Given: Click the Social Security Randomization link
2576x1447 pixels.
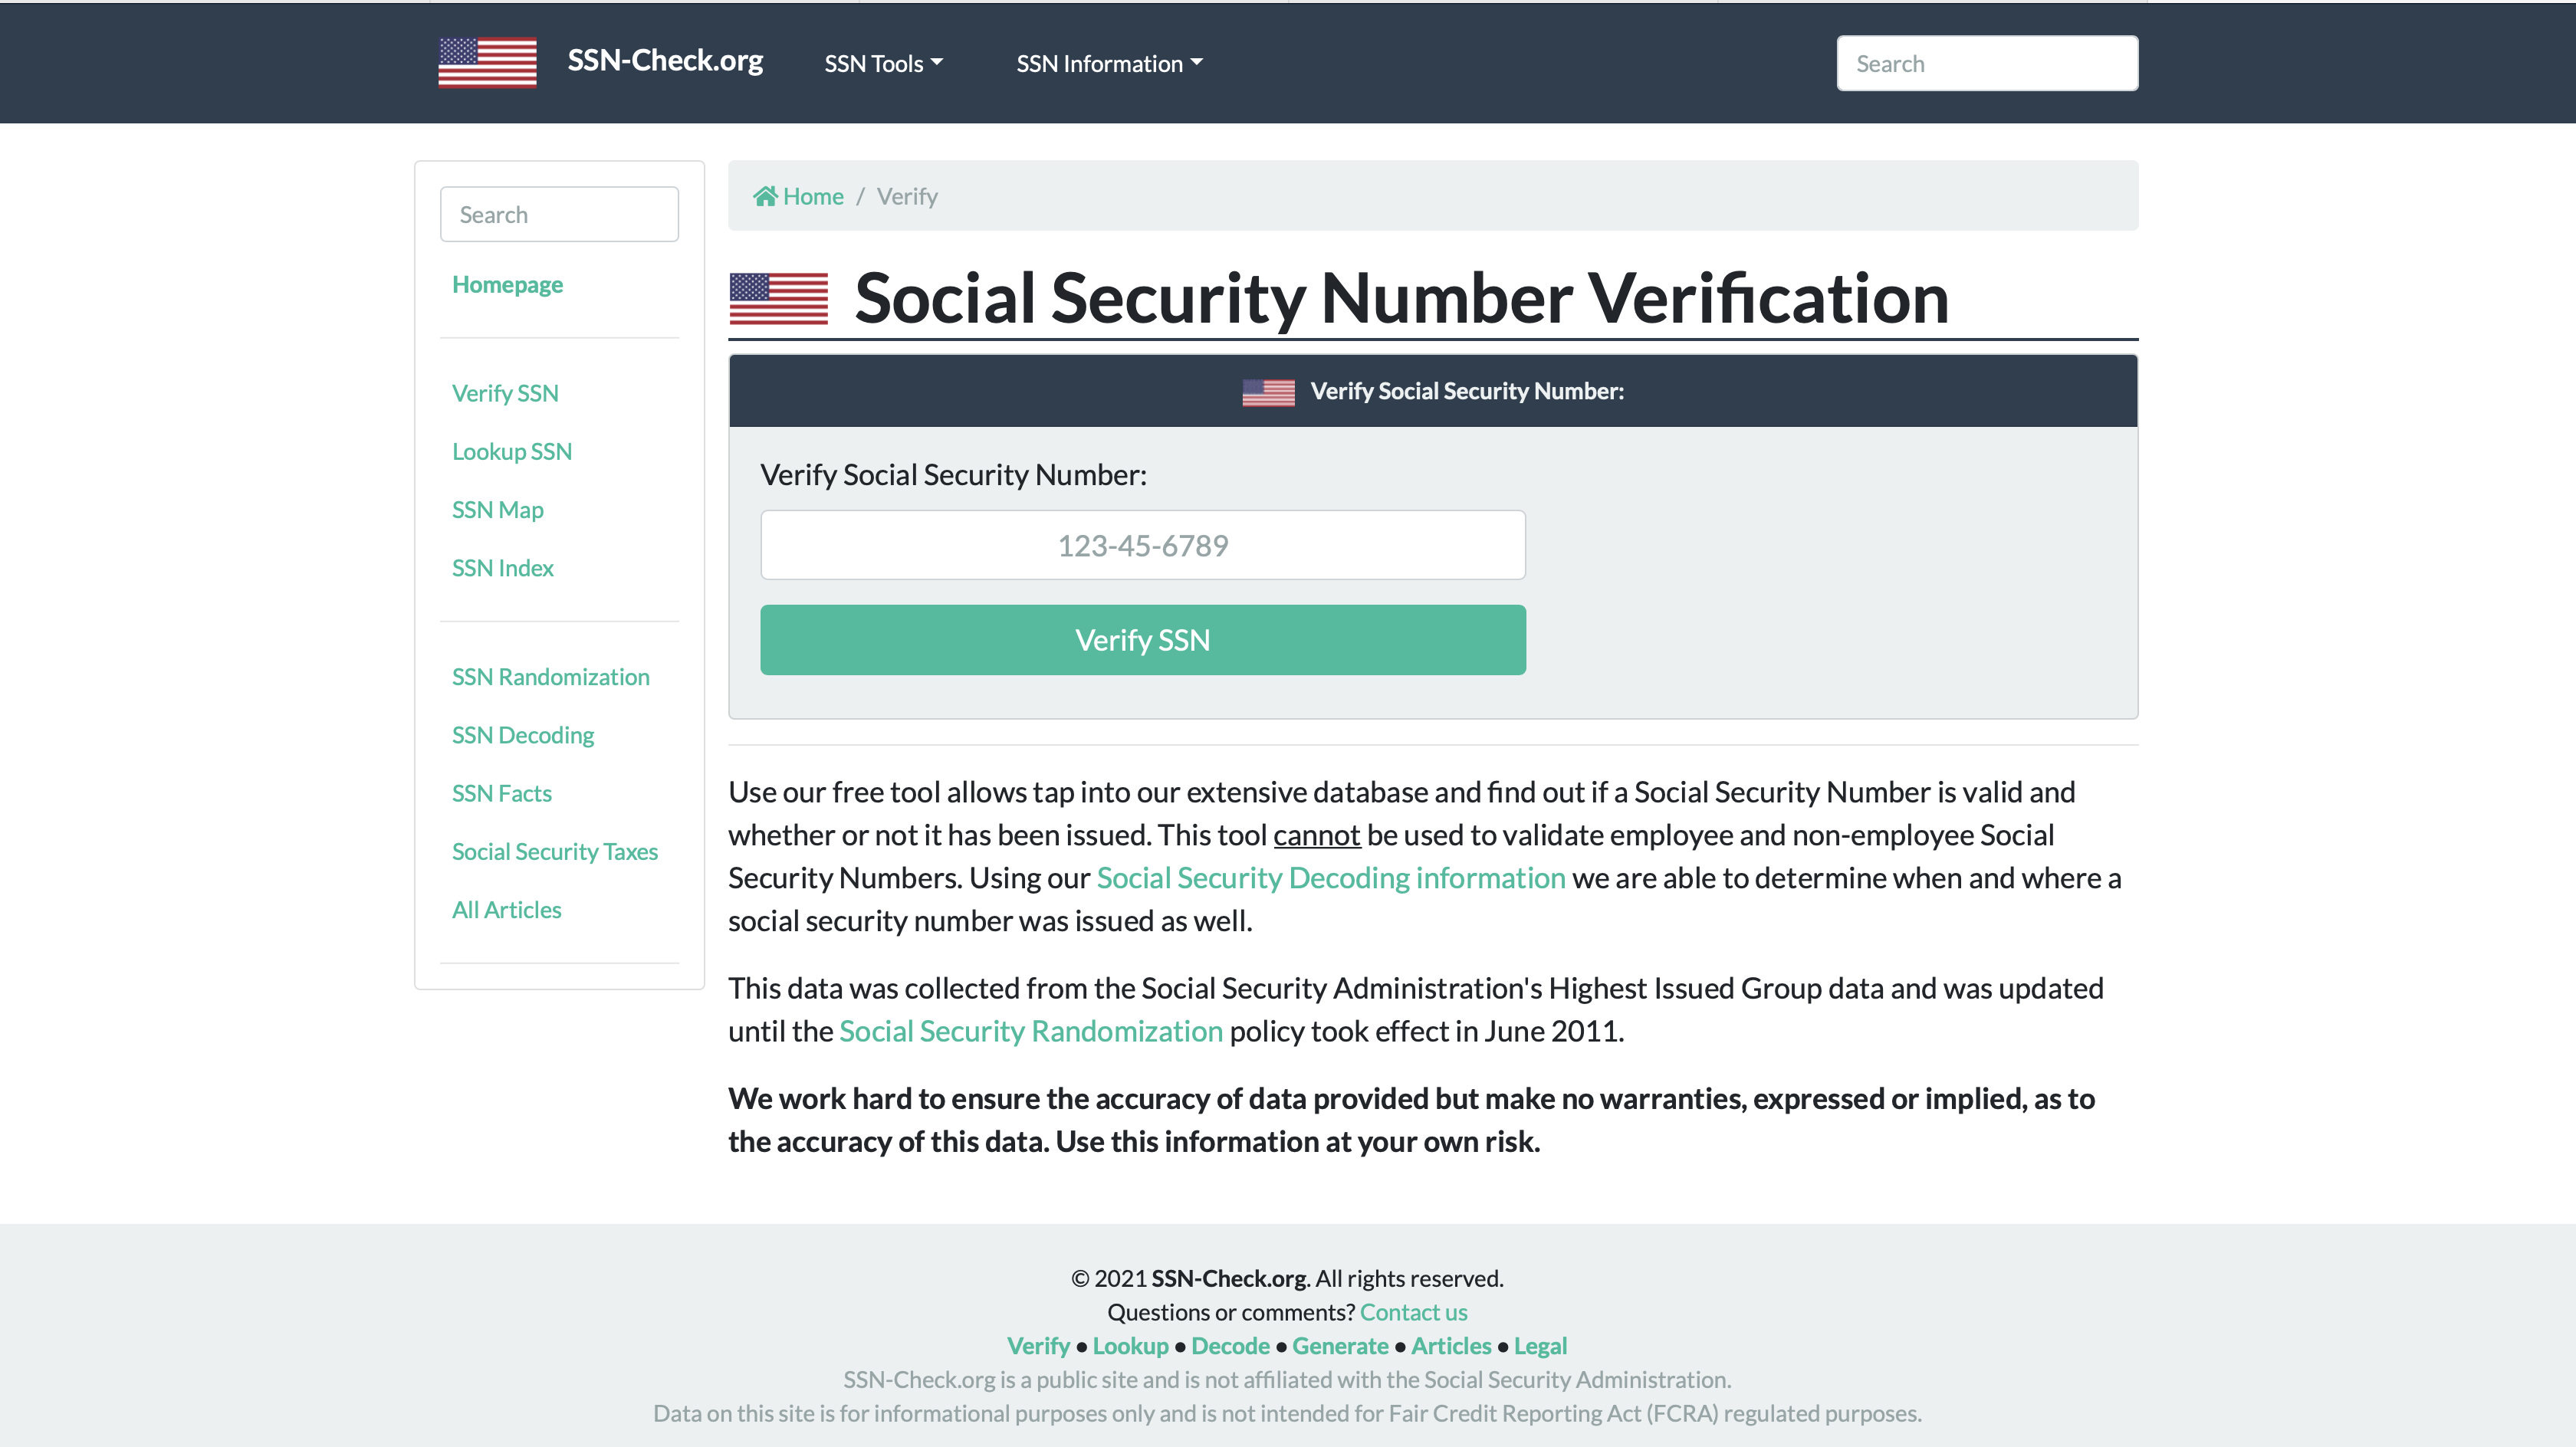Looking at the screenshot, I should [x=1030, y=1029].
